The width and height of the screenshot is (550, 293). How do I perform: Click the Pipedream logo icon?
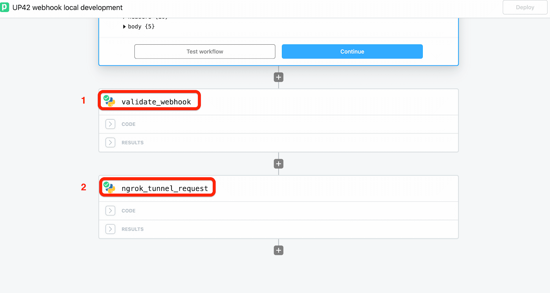click(x=4, y=7)
